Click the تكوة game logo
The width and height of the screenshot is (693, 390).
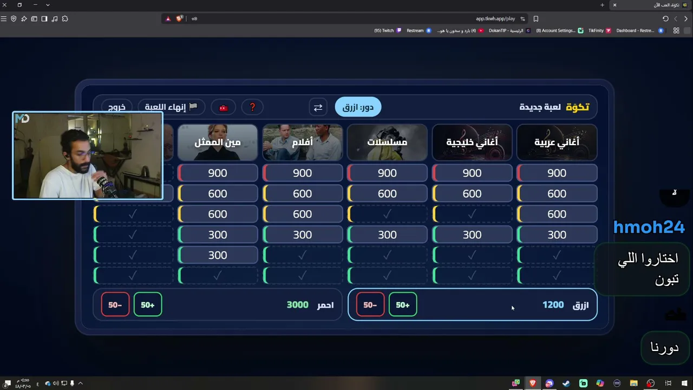(577, 107)
